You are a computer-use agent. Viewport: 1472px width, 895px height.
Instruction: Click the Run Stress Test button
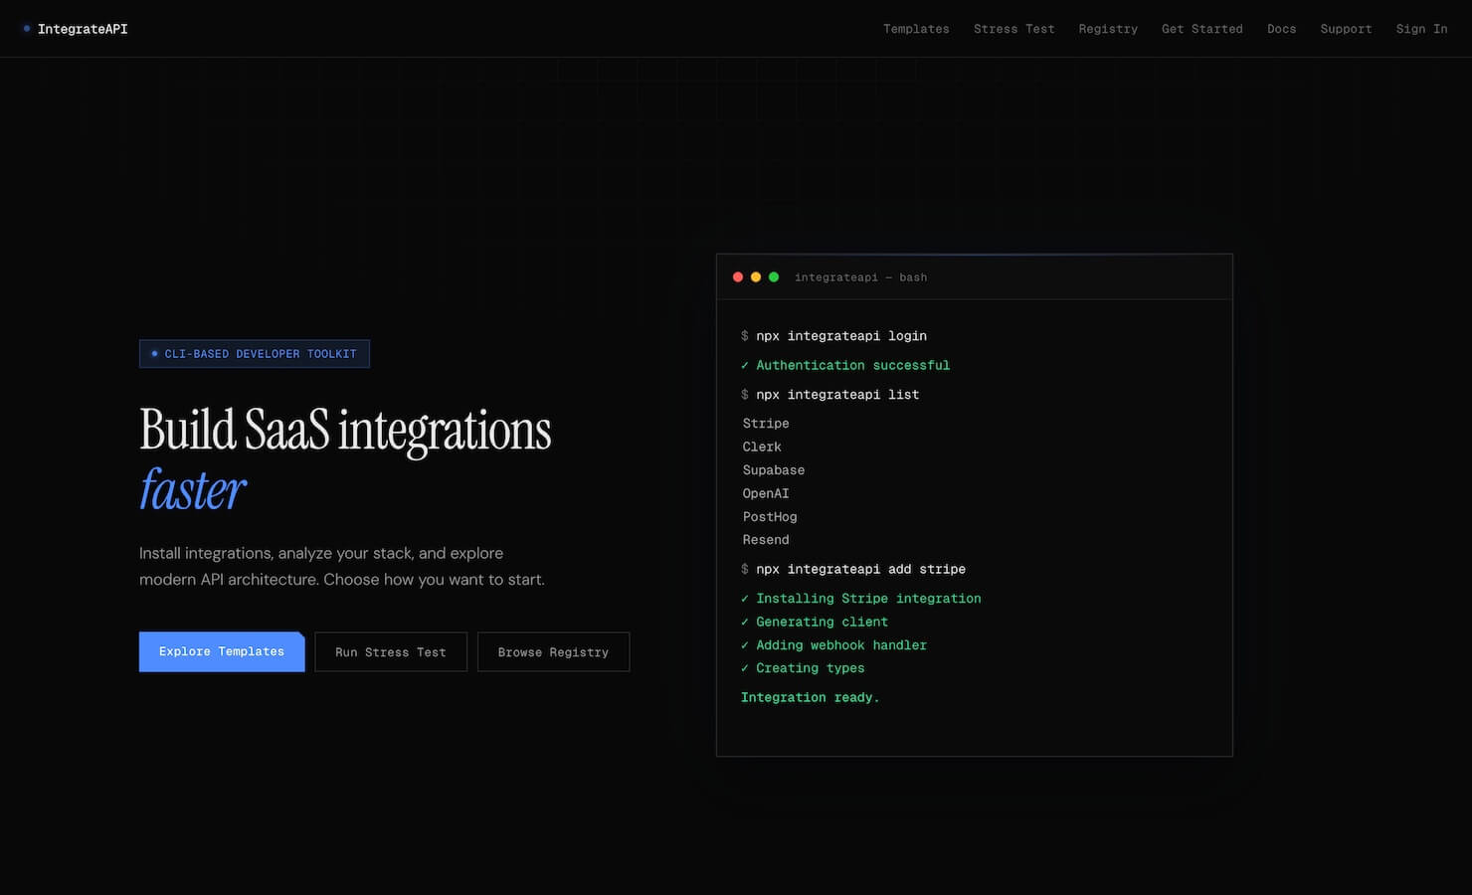pyautogui.click(x=391, y=651)
